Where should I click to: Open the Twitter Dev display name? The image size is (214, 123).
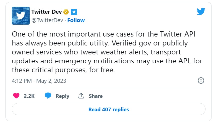(x=47, y=12)
